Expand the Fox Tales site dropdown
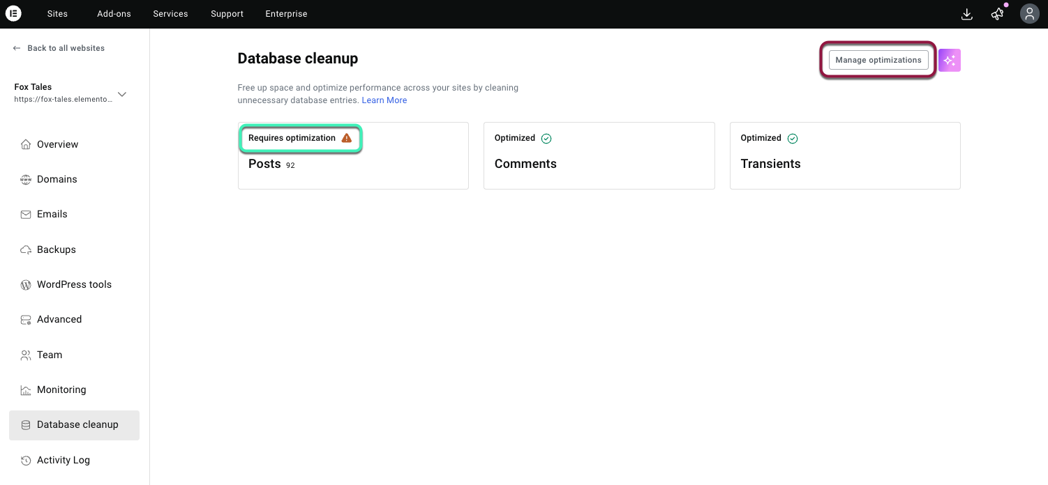 (x=122, y=95)
